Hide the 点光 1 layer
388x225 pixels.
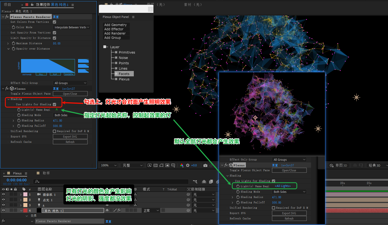coord(3,200)
